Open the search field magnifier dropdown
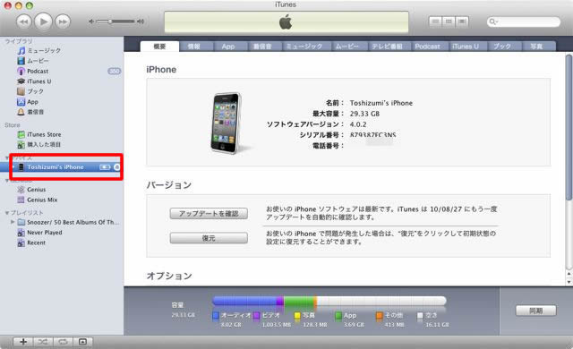Viewport: 573px width, 349px height. tap(493, 21)
